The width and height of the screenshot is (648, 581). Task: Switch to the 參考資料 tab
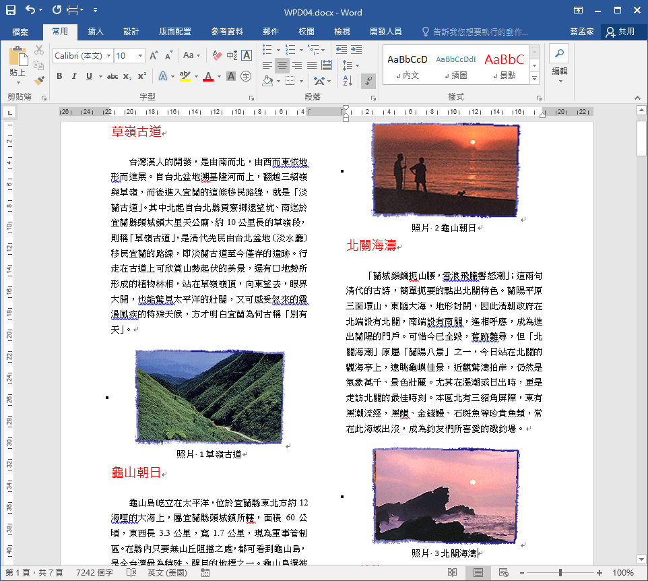point(227,32)
